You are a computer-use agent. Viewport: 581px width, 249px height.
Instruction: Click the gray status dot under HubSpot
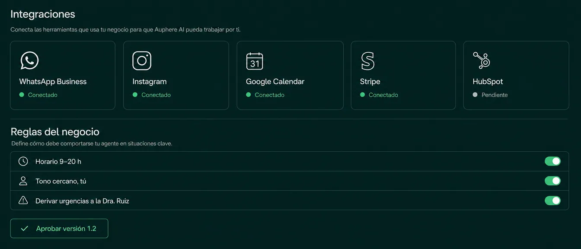[x=475, y=95]
